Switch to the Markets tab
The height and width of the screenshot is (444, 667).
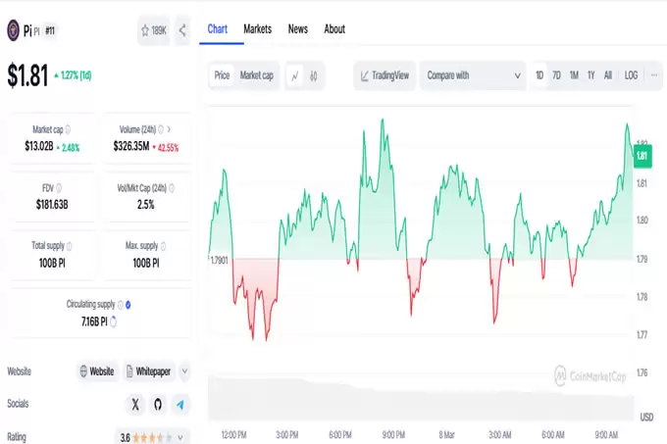tap(257, 29)
